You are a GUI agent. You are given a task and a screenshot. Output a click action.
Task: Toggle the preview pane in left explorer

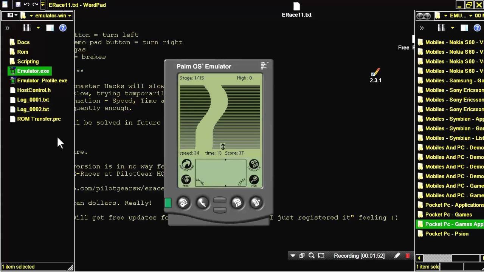tap(50, 28)
